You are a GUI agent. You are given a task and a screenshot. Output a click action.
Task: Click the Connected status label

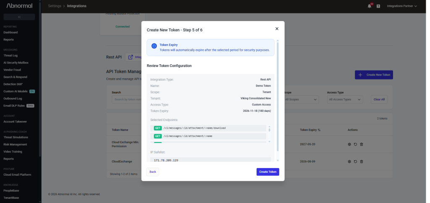click(122, 26)
